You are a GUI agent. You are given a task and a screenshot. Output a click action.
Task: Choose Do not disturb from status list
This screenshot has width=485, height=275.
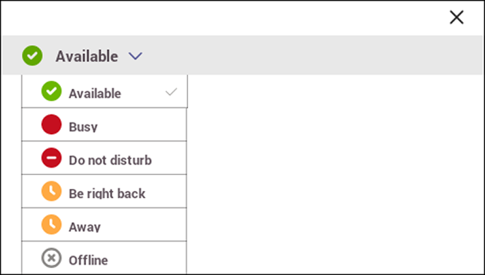point(104,158)
